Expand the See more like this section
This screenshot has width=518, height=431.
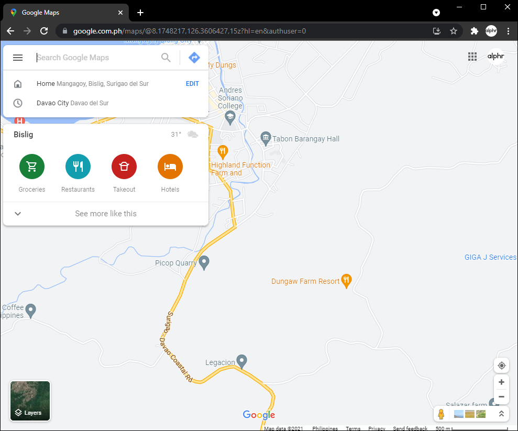tap(106, 214)
